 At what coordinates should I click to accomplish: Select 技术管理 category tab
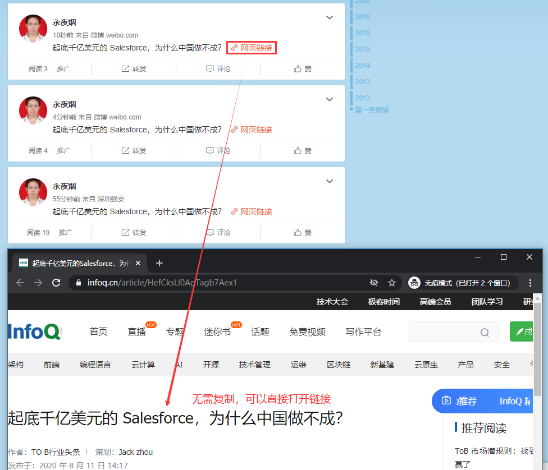[255, 365]
